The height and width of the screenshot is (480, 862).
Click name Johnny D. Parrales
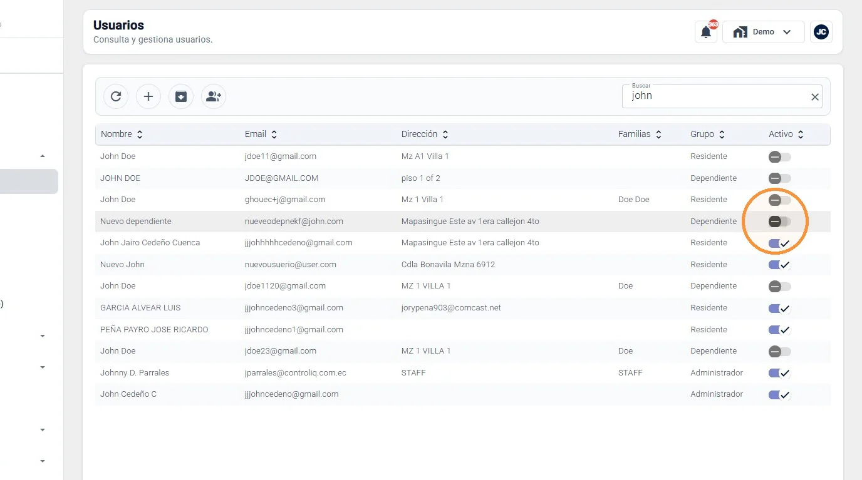(135, 373)
